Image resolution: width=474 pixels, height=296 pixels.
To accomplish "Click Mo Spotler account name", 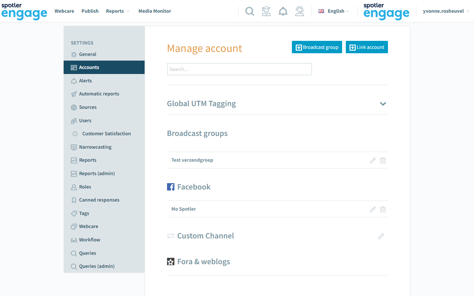I will 183,209.
